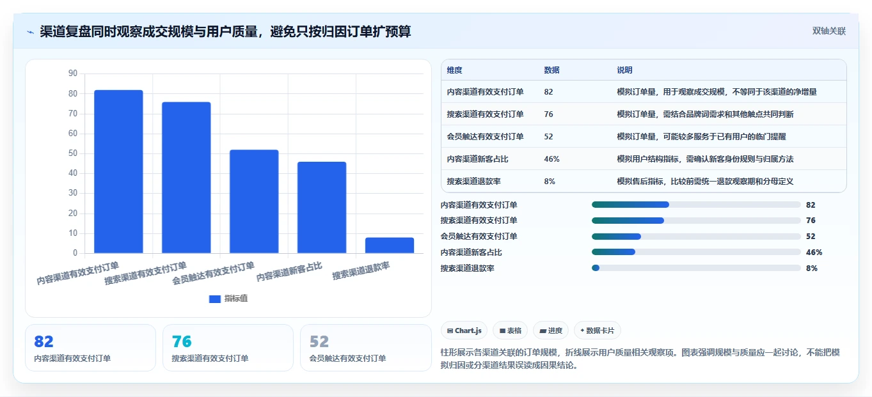
Task: Click the slanted axis label 内容渠道新客占比 under the chart
Action: pos(289,272)
